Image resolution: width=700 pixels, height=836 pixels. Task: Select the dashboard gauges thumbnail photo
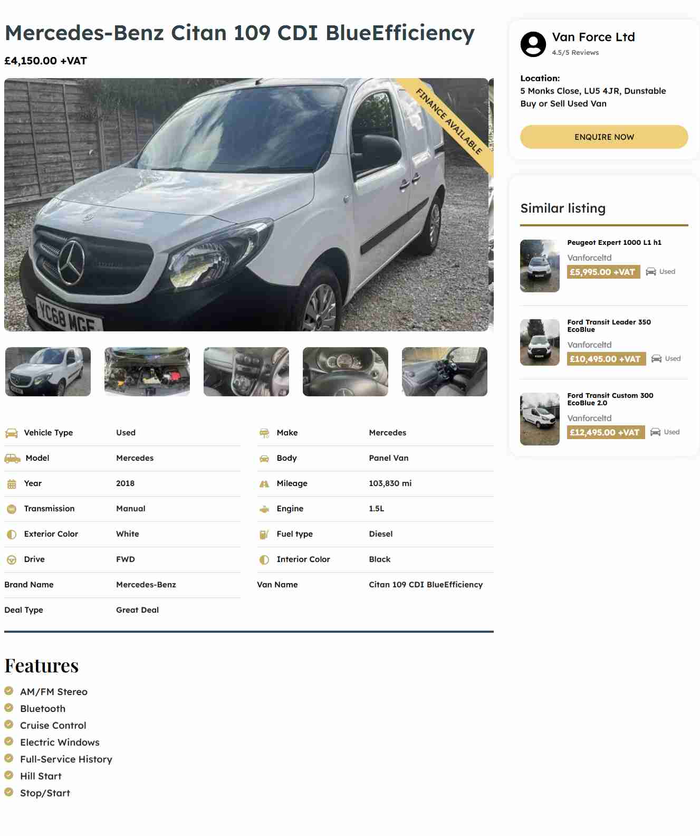tap(346, 372)
